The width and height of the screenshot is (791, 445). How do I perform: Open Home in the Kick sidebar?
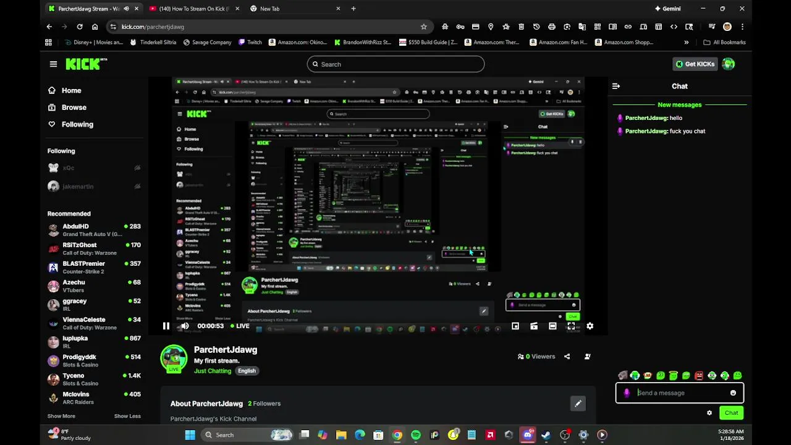(x=64, y=90)
